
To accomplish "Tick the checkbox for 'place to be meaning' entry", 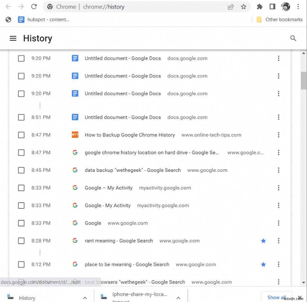I will tap(21, 264).
